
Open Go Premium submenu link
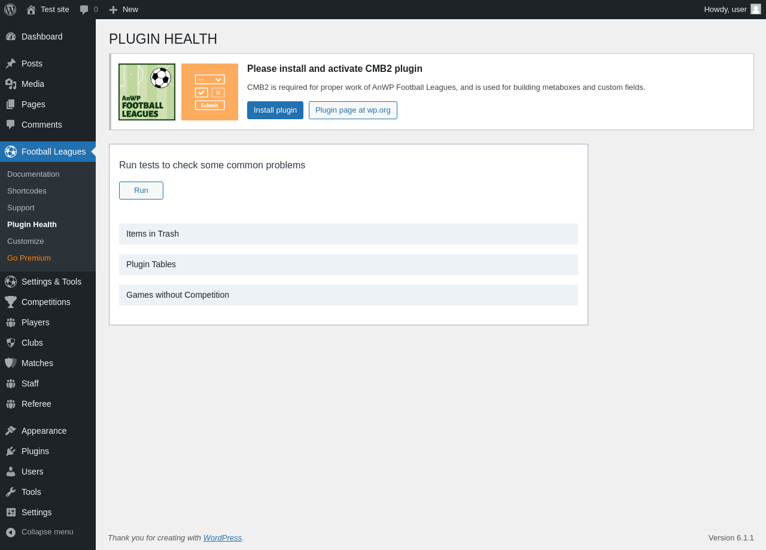[x=29, y=258]
